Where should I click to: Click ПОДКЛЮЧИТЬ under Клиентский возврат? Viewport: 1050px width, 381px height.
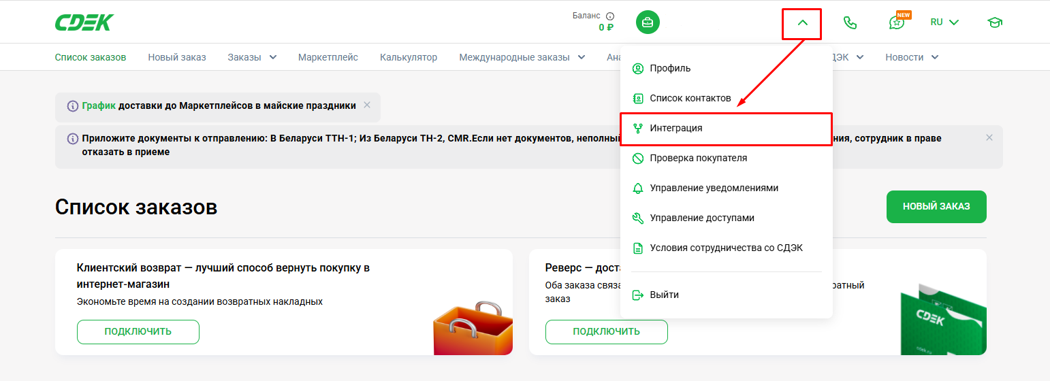pos(138,331)
